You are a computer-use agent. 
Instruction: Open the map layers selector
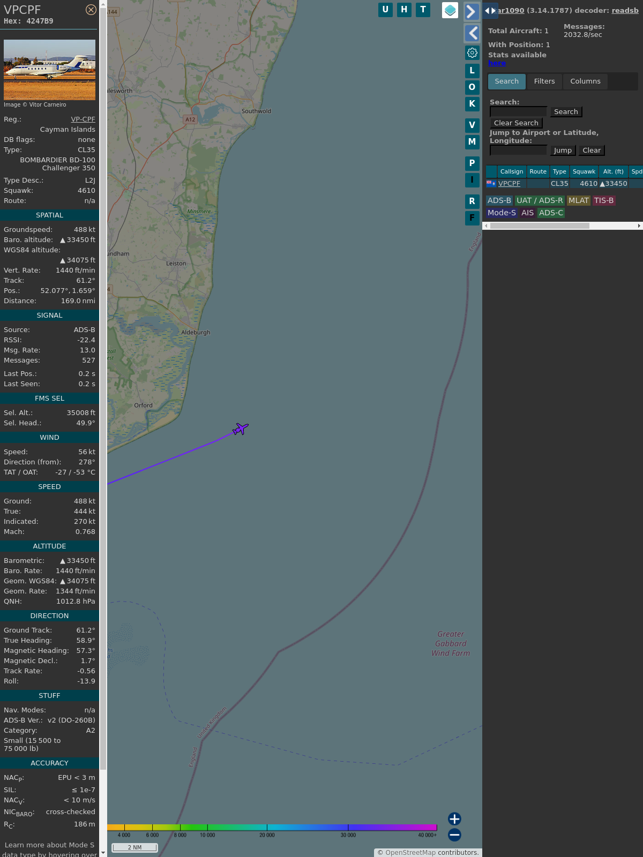click(x=450, y=10)
